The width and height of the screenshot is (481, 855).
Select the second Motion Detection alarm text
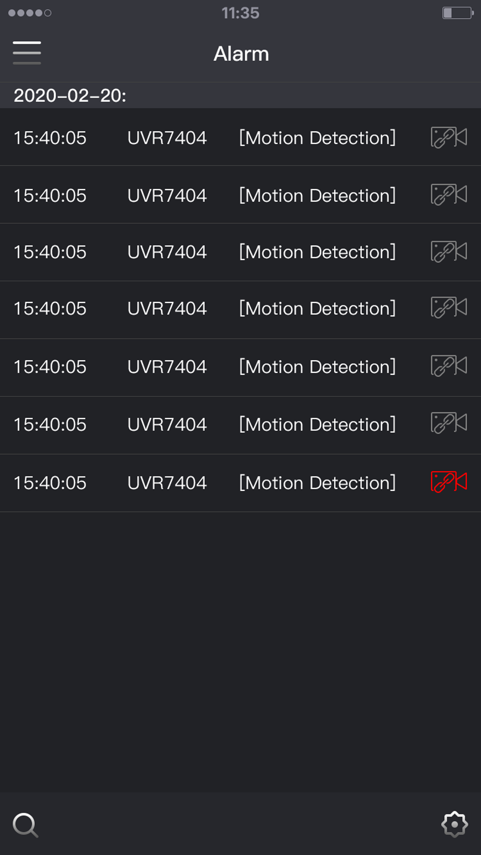[317, 195]
